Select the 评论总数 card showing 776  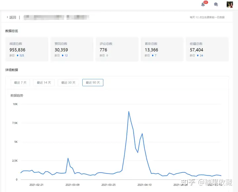point(117,49)
